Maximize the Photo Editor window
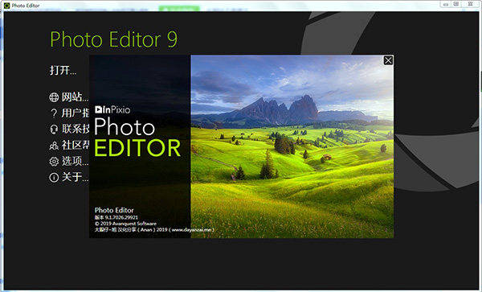482x292 pixels. point(456,4)
